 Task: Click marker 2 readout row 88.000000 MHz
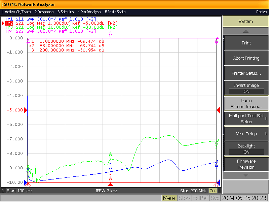click(x=67, y=46)
